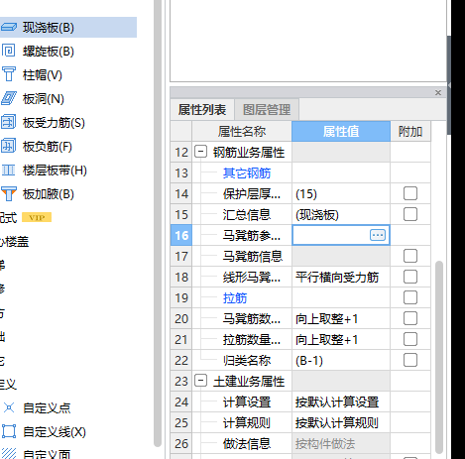The height and width of the screenshot is (459, 465).
Task: Select the 柱帽(V) icon
Action: click(9, 74)
